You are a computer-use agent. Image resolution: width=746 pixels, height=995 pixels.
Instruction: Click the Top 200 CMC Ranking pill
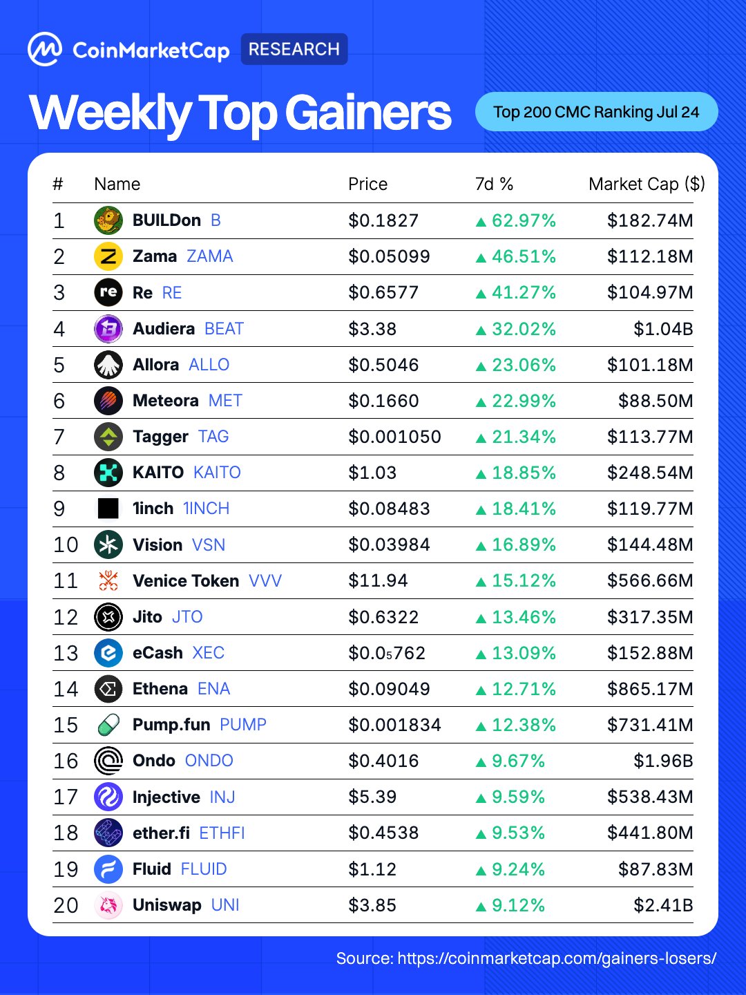click(597, 112)
